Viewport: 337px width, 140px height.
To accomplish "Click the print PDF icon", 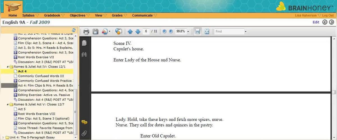I will pos(86,32).
